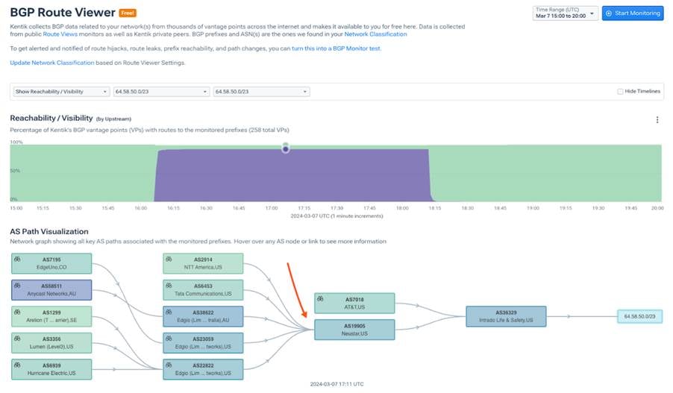Screen dimensions: 673x393
Task: Select the AS22822 Edgio node
Action: tap(203, 369)
